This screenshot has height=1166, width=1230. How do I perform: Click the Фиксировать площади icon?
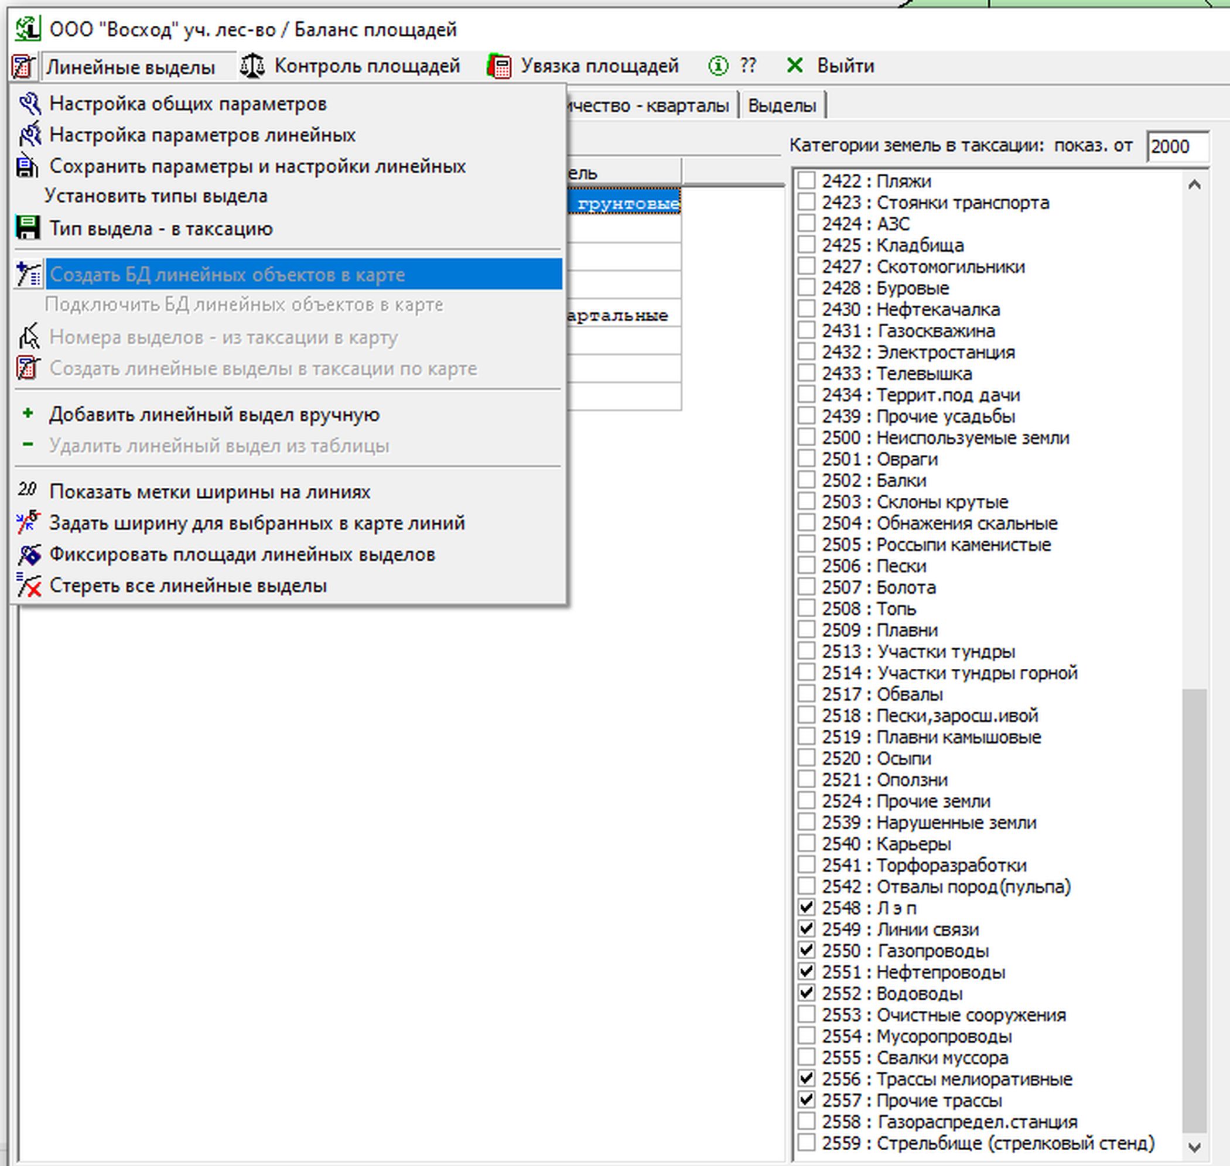(29, 555)
